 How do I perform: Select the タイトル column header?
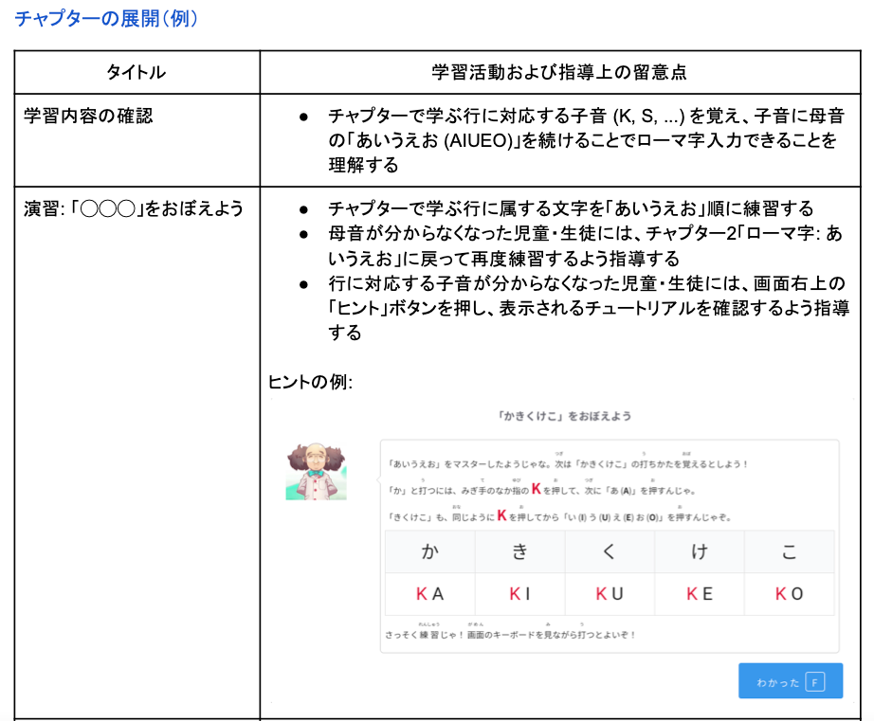[136, 72]
